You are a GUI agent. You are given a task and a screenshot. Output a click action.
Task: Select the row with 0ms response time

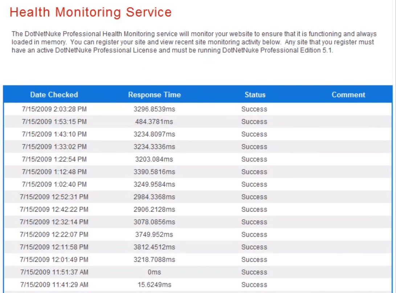pyautogui.click(x=154, y=272)
